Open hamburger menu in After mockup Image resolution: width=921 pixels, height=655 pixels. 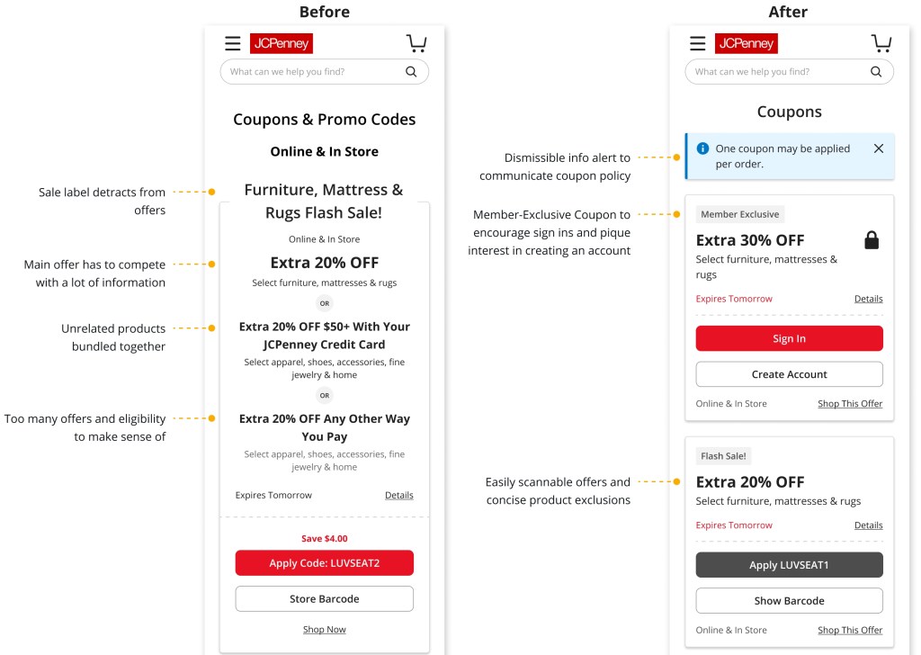point(697,43)
